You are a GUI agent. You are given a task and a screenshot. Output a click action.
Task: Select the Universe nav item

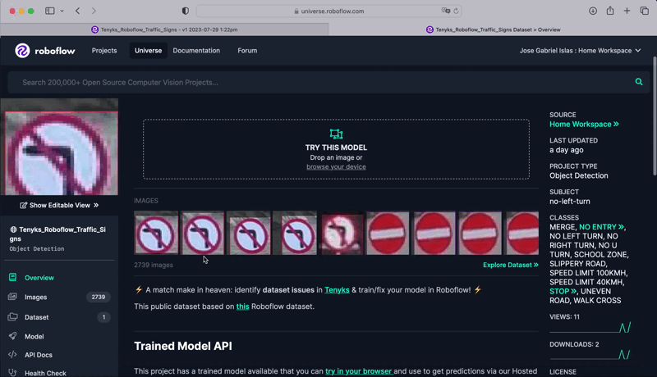point(148,51)
